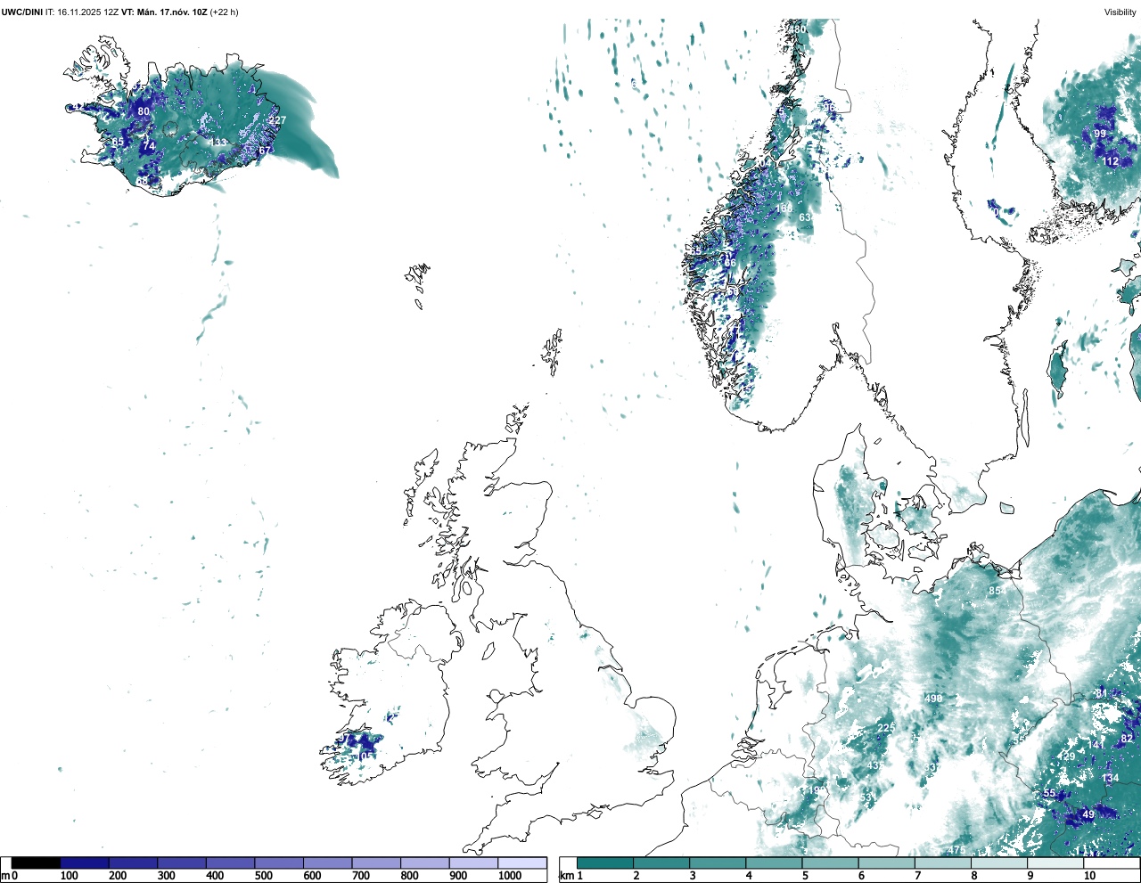Click the '112' visibility value over Finland

(1111, 161)
